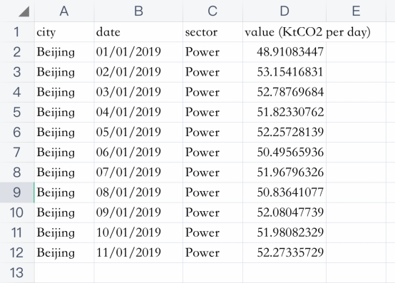Select column E header
The image size is (395, 283).
tap(356, 11)
